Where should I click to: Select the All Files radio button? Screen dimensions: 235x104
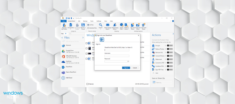coord(88,25)
